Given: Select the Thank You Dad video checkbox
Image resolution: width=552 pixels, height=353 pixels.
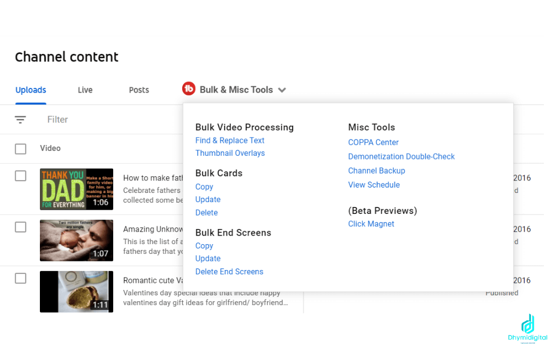Looking at the screenshot, I should coord(20,176).
